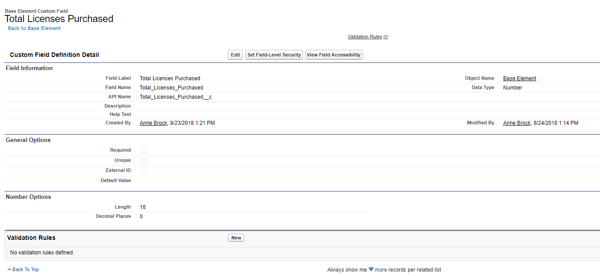Open Set Field-Level Security
Image resolution: width=600 pixels, height=276 pixels.
[x=274, y=55]
